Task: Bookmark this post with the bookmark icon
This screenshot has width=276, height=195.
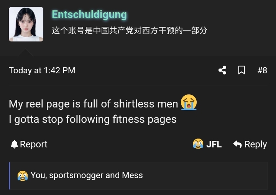Action: click(242, 70)
